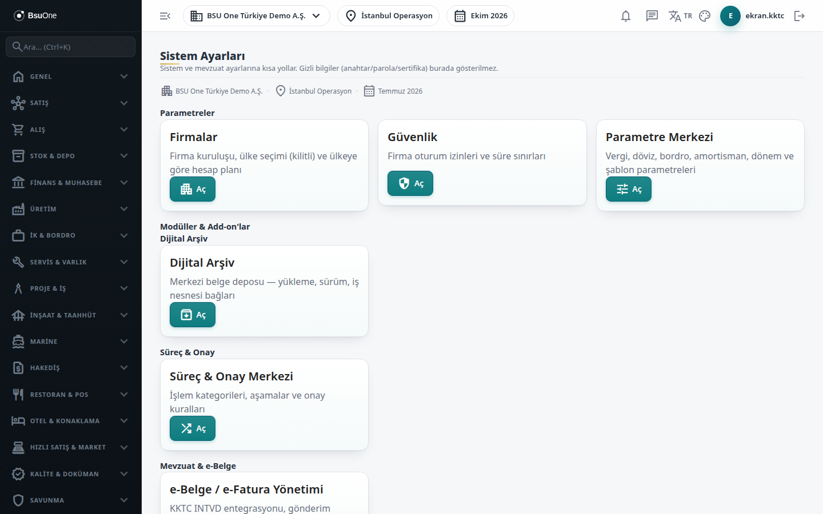Click the user avatar E

[730, 16]
